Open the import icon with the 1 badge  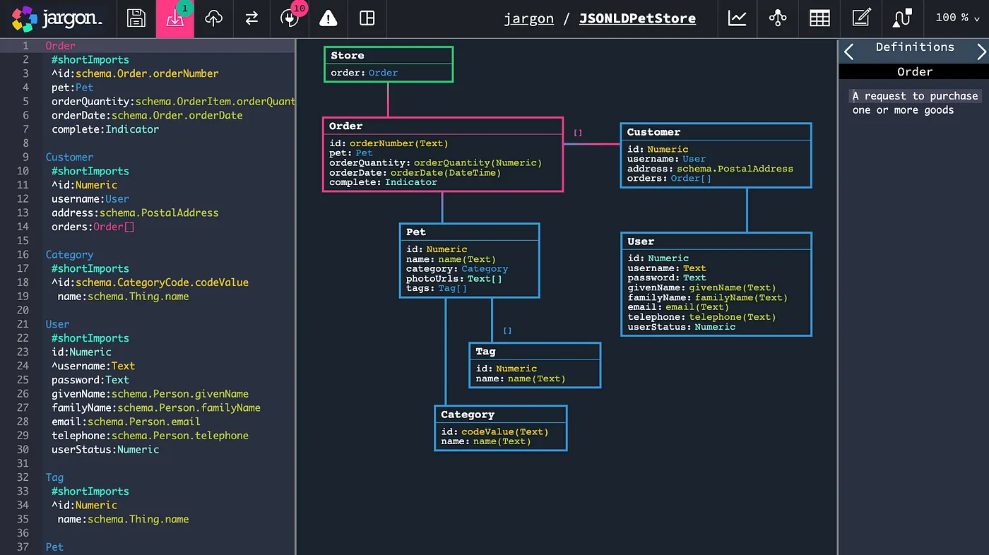coord(174,18)
